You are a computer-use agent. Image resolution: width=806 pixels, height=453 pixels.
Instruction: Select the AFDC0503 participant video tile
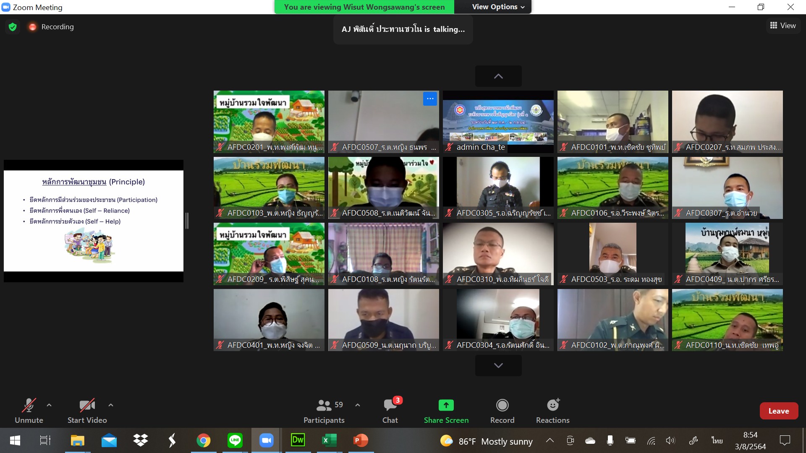click(x=613, y=254)
